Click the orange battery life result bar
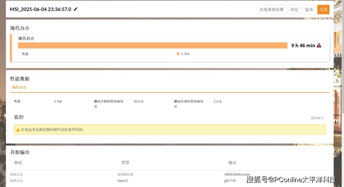This screenshot has width=344, height=187. [152, 45]
